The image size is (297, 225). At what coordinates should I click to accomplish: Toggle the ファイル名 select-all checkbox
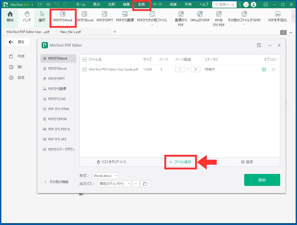point(85,60)
